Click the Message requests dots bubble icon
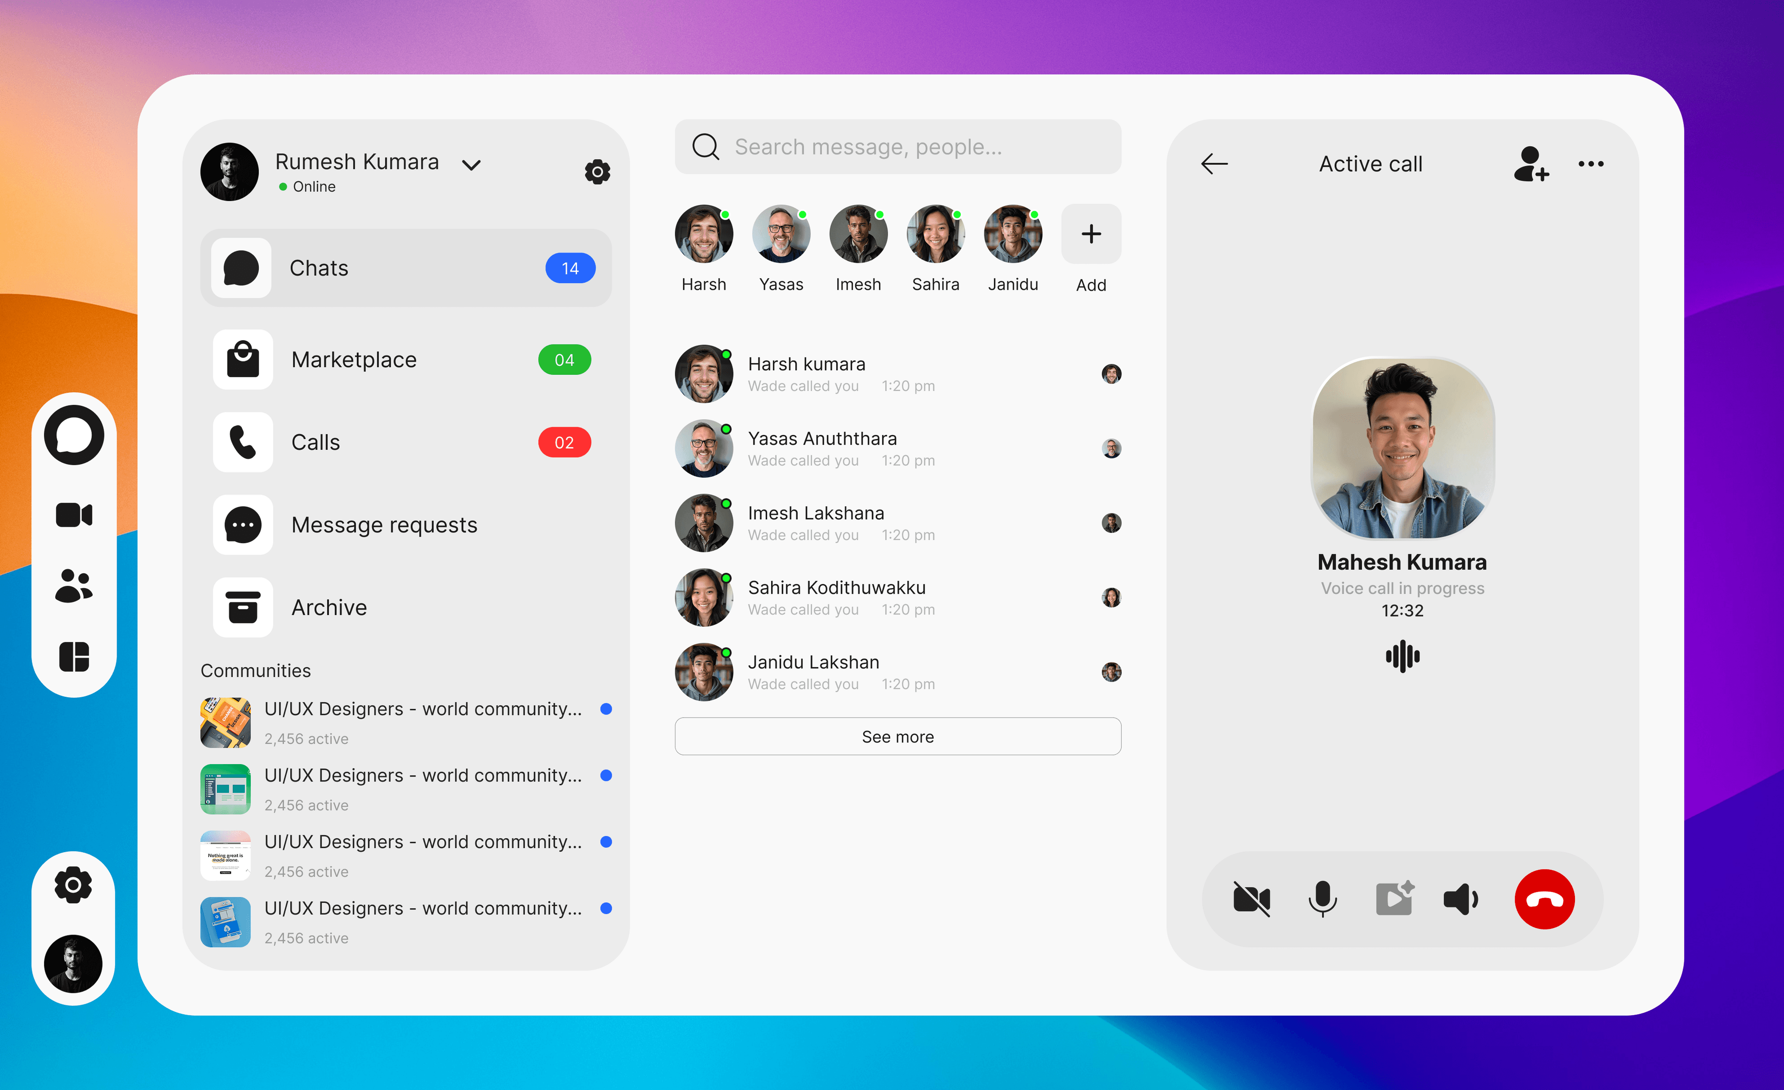Screen dimensions: 1784x1090 [243, 525]
